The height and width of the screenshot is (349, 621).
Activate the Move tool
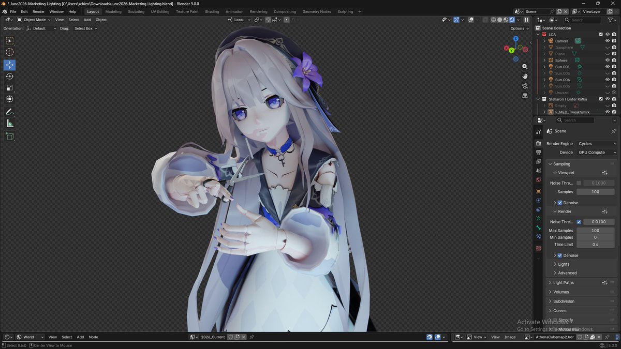(x=9, y=65)
